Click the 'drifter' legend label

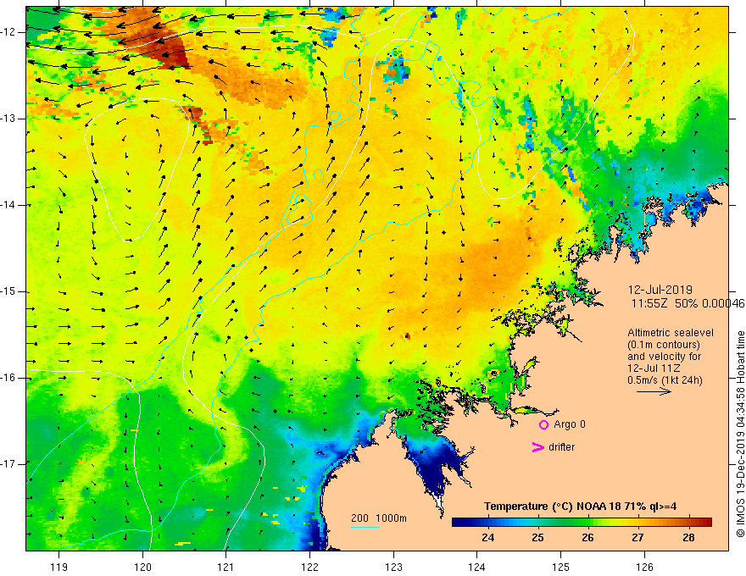[561, 447]
